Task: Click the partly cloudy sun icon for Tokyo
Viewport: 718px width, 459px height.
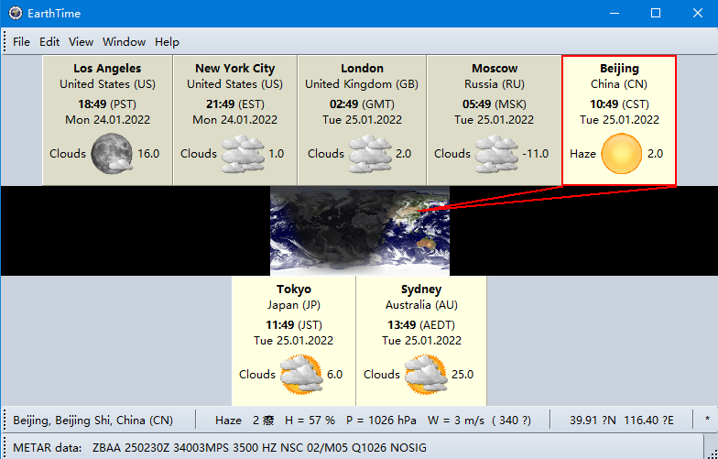Action: [x=301, y=374]
